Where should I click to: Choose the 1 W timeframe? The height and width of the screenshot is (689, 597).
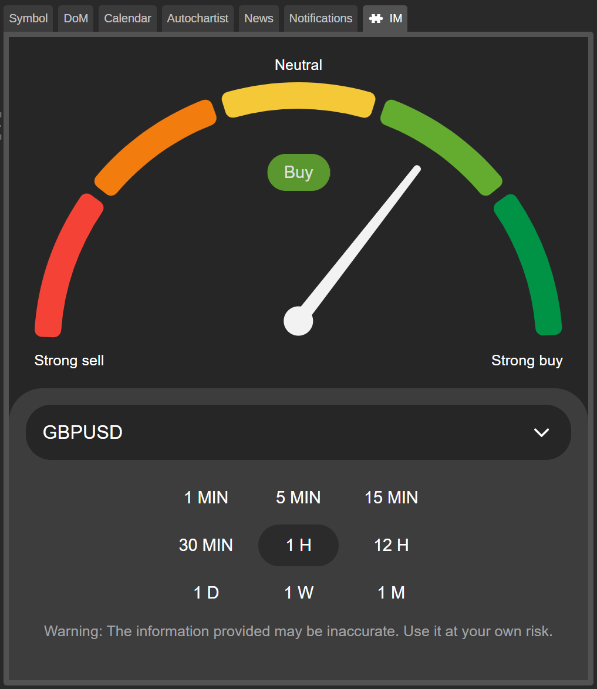click(x=298, y=593)
